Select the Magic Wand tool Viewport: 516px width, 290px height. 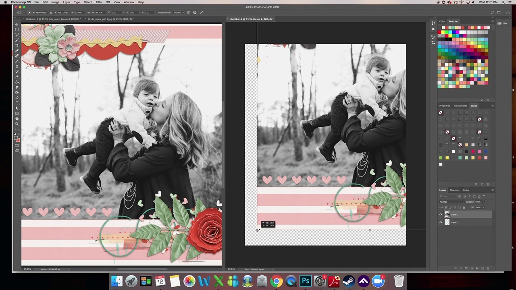point(17,39)
